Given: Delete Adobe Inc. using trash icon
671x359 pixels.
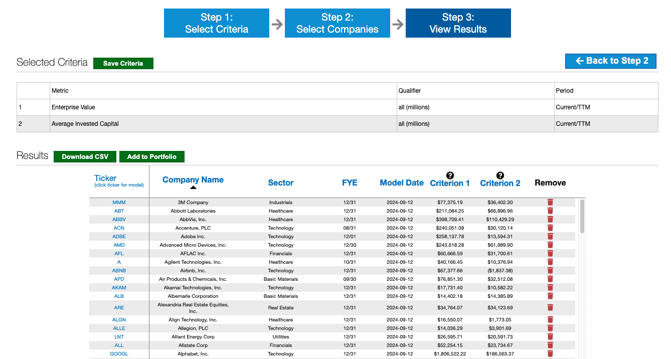Looking at the screenshot, I should click(x=550, y=237).
